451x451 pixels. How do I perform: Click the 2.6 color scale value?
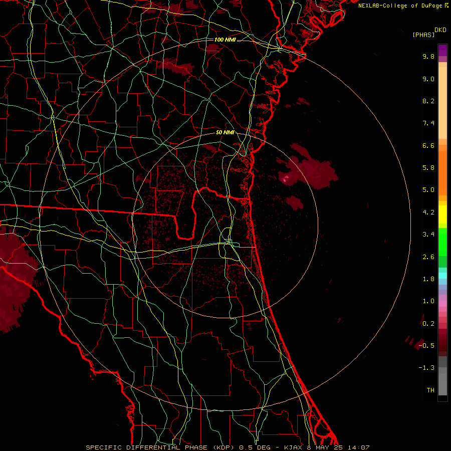[428, 257]
